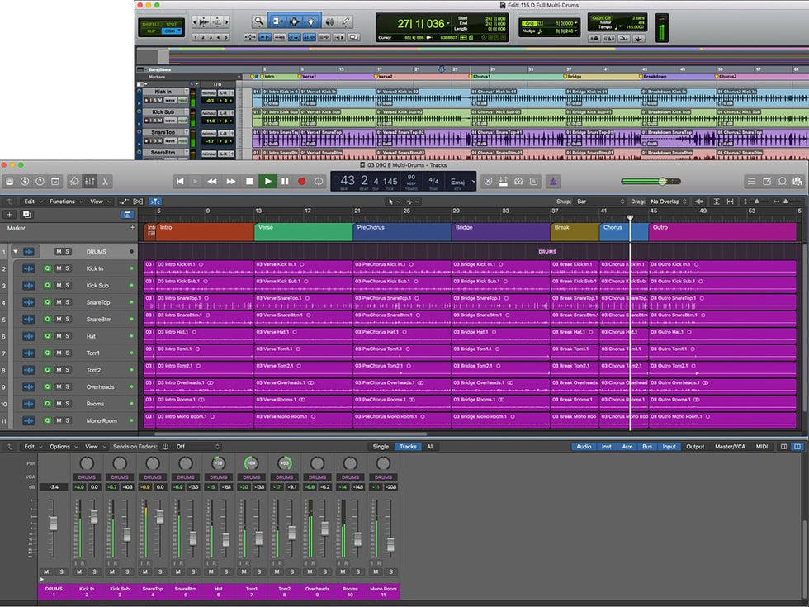Toggle the green Q button on Hat track

pos(48,336)
